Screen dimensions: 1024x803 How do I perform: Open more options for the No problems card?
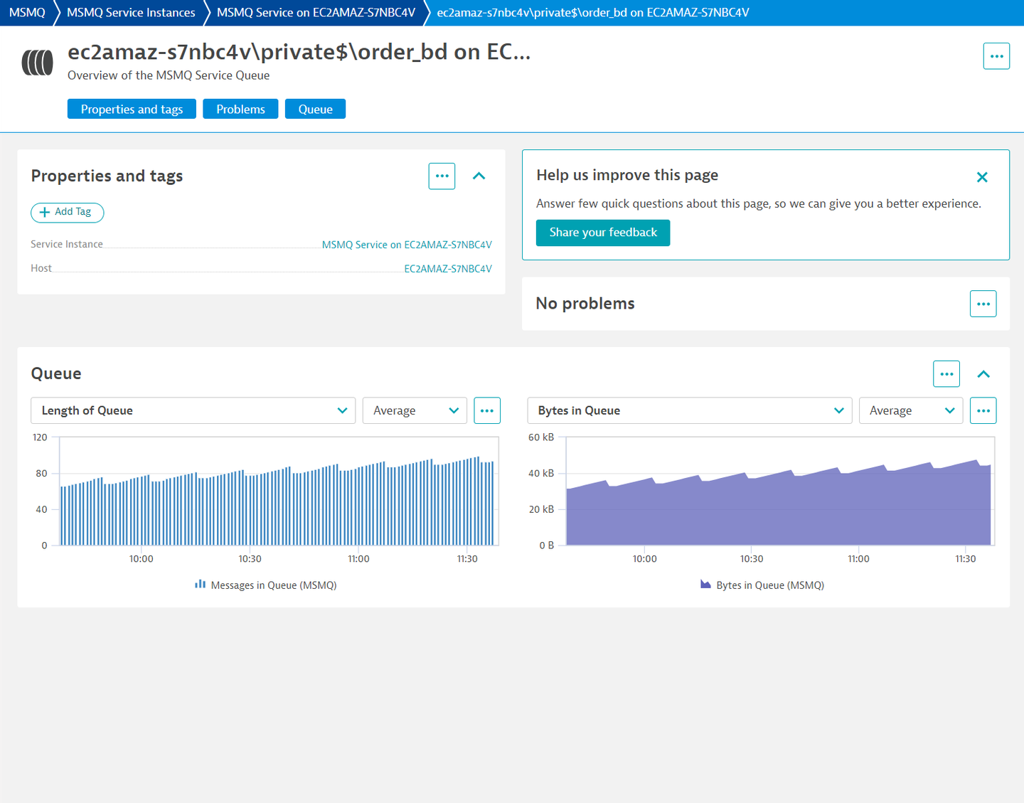tap(983, 303)
